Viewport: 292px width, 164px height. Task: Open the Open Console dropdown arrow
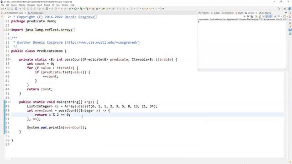pyautogui.click(x=287, y=16)
